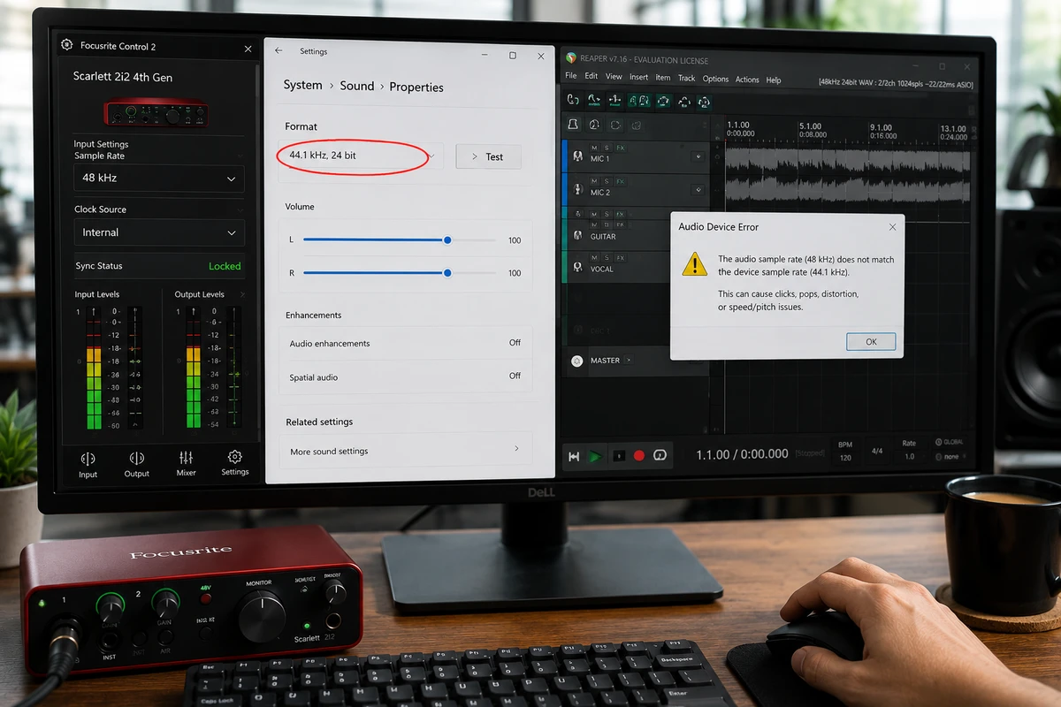The height and width of the screenshot is (707, 1061).
Task: Click the Focusrite Control 2 app logo icon
Action: click(67, 45)
